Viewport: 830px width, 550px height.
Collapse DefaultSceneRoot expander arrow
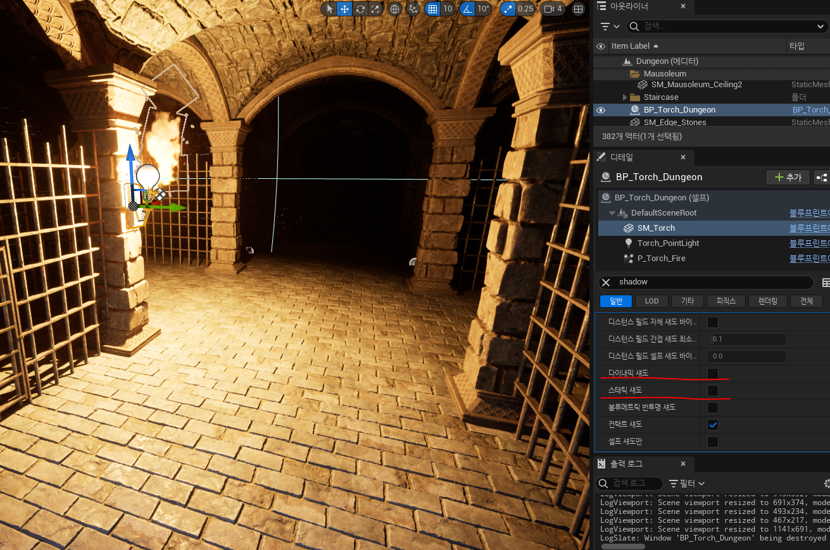[x=612, y=213]
